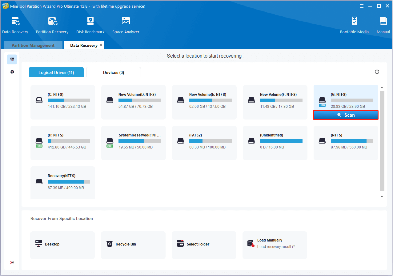Click the "28.83 GB / 28.90 GB" text

click(x=348, y=107)
